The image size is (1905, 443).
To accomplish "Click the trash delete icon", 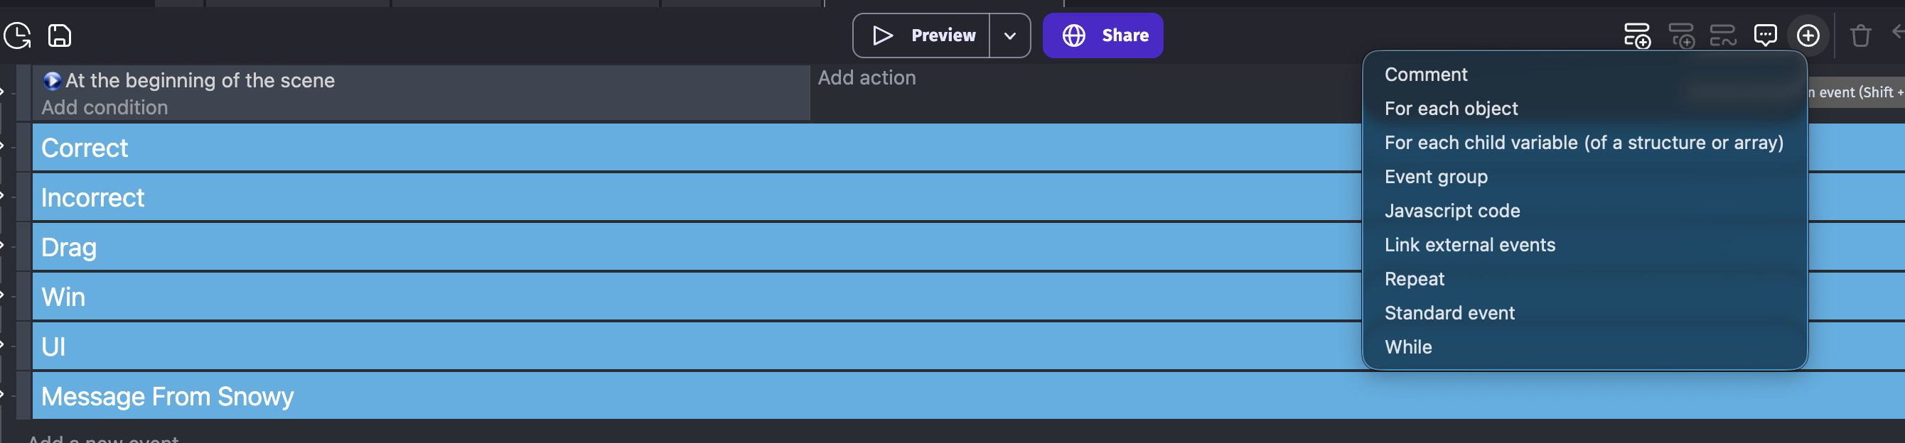I will click(x=1860, y=35).
